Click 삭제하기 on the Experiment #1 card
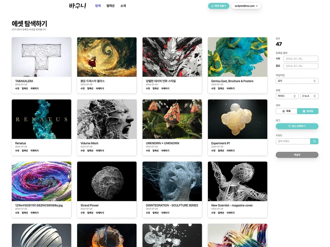 [231, 151]
